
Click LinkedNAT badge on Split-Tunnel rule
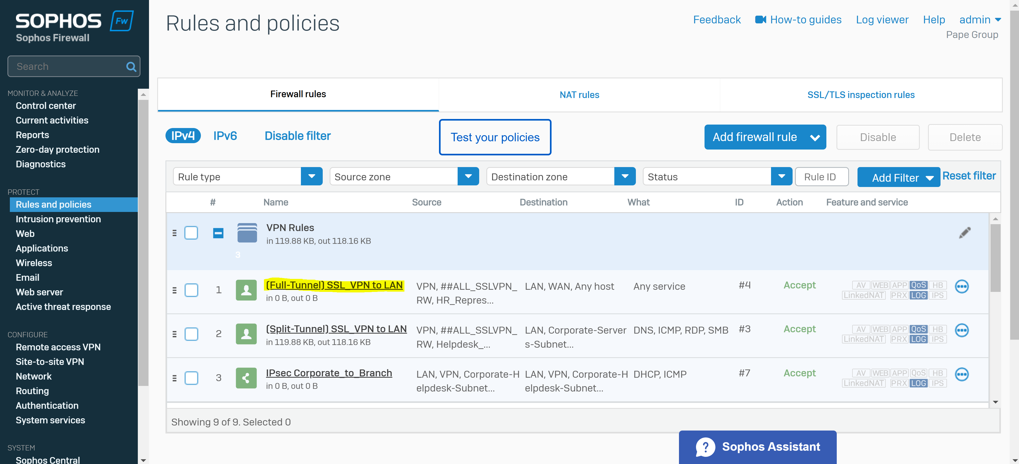point(864,339)
